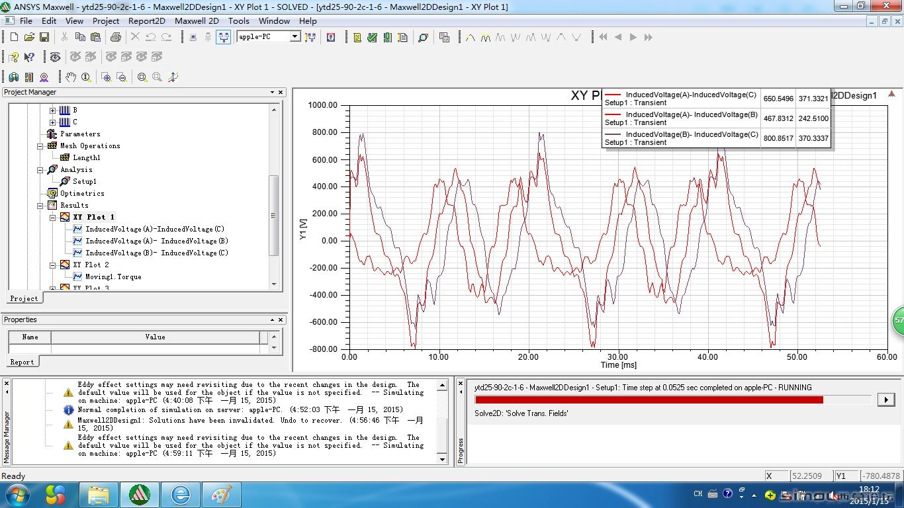Image resolution: width=904 pixels, height=508 pixels.
Task: Select Length1 mesh operation
Action: [x=87, y=157]
